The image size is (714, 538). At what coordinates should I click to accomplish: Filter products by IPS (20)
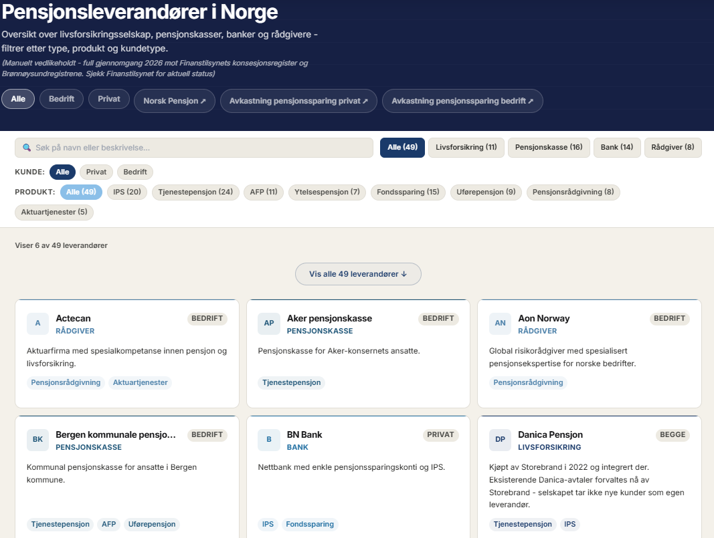127,192
